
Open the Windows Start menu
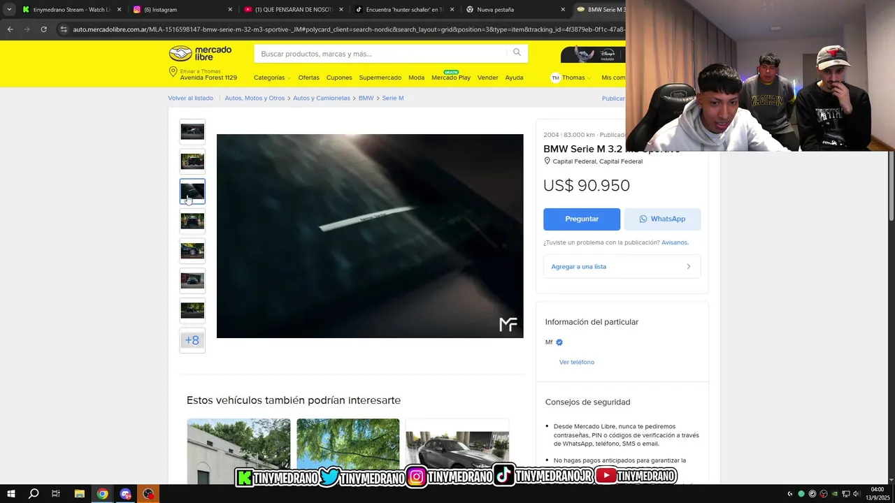coord(10,494)
